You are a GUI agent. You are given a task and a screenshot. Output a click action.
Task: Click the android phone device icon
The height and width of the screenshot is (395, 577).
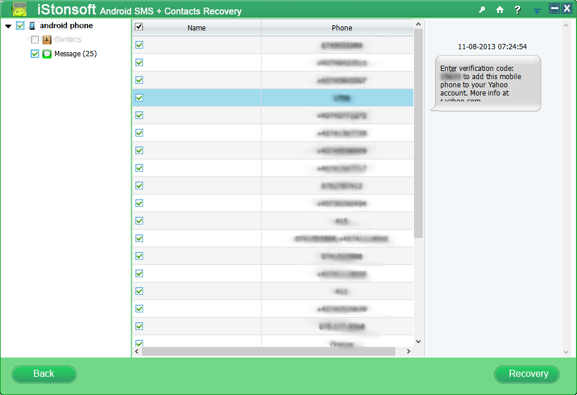pos(32,25)
